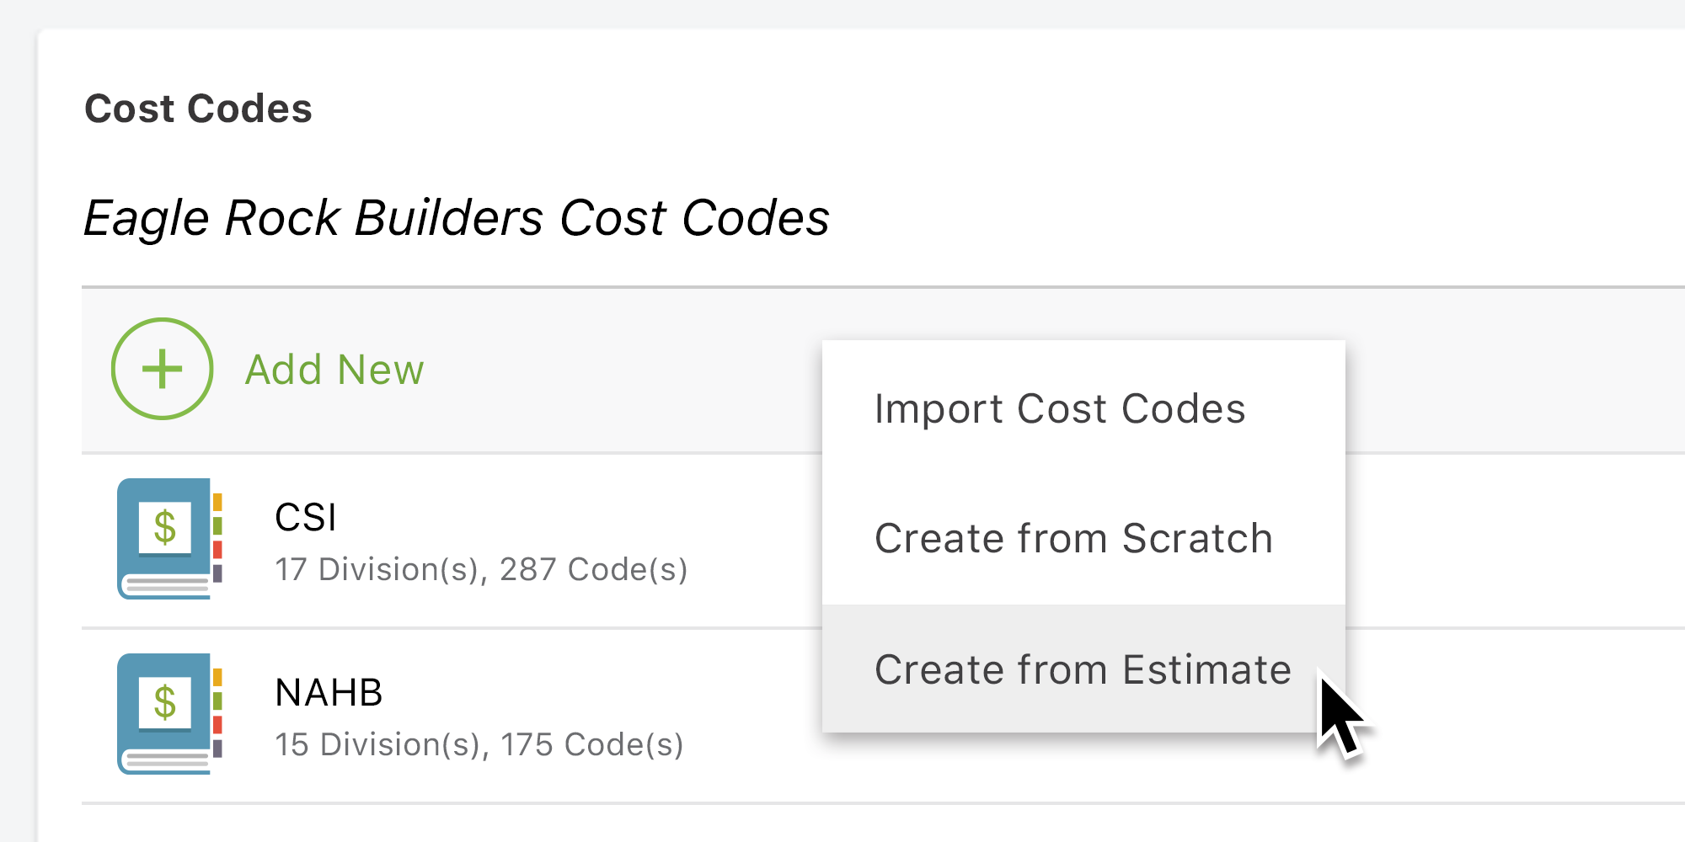
Task: Choose Create from Scratch from the menu
Action: (x=1073, y=539)
